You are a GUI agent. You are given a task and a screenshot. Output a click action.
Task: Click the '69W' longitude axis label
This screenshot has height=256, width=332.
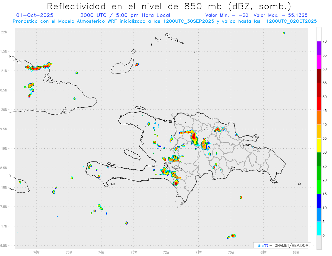263,252
